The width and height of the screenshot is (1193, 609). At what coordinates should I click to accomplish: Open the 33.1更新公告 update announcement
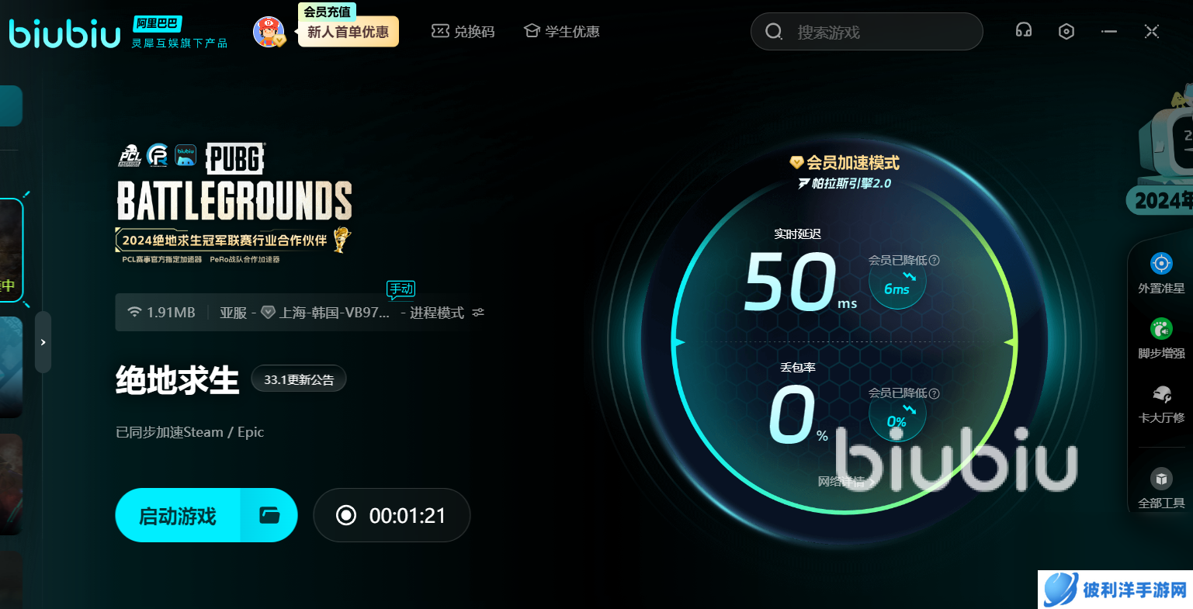click(x=298, y=378)
